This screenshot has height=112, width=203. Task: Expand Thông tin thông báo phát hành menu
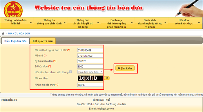coord(50,23)
